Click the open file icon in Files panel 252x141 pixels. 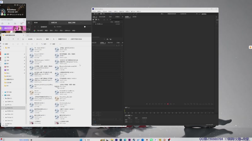tap(93, 19)
